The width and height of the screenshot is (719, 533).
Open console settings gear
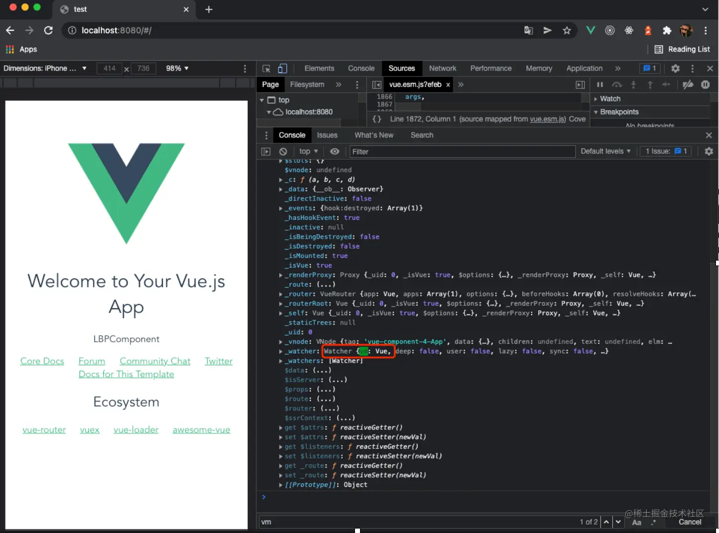point(709,151)
